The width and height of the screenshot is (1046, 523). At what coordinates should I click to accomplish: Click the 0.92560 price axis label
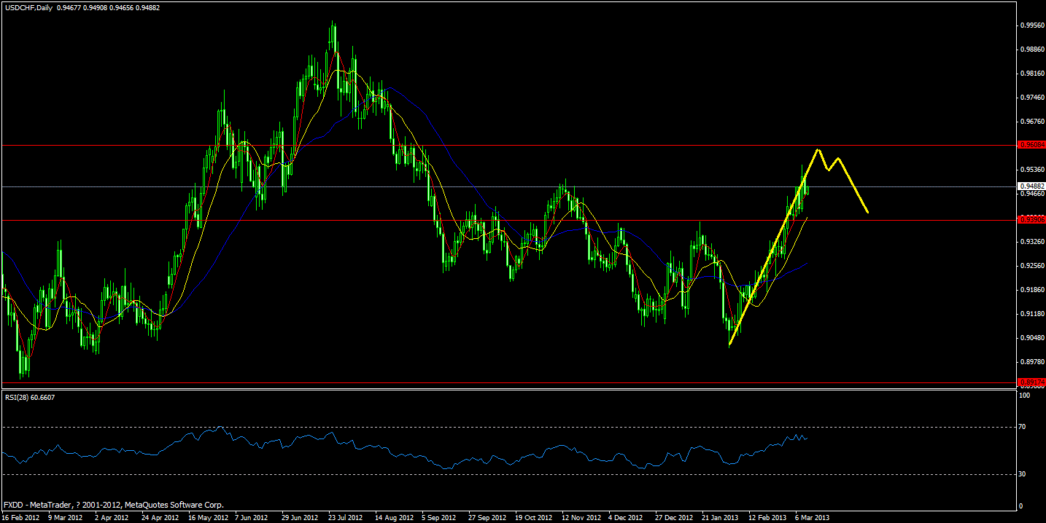(1031, 266)
